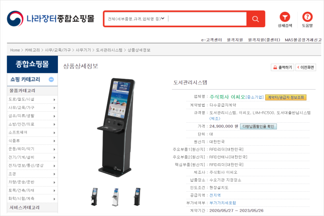
Task: Click into the search text field
Action: click(x=207, y=19)
